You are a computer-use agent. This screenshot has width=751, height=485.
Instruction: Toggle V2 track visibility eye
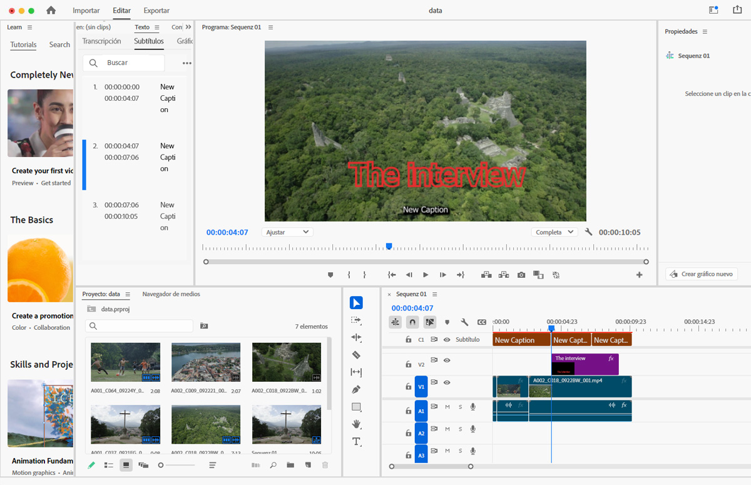click(x=447, y=360)
